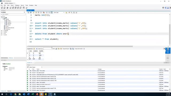Toggle stop-on-error execution icon
Screen dimensions: 171x96
44,13
